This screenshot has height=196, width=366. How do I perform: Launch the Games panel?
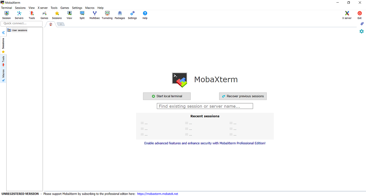coord(44,15)
